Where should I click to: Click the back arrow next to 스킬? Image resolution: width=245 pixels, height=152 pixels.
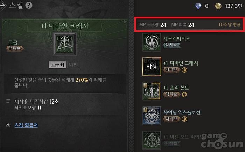tap(3, 6)
